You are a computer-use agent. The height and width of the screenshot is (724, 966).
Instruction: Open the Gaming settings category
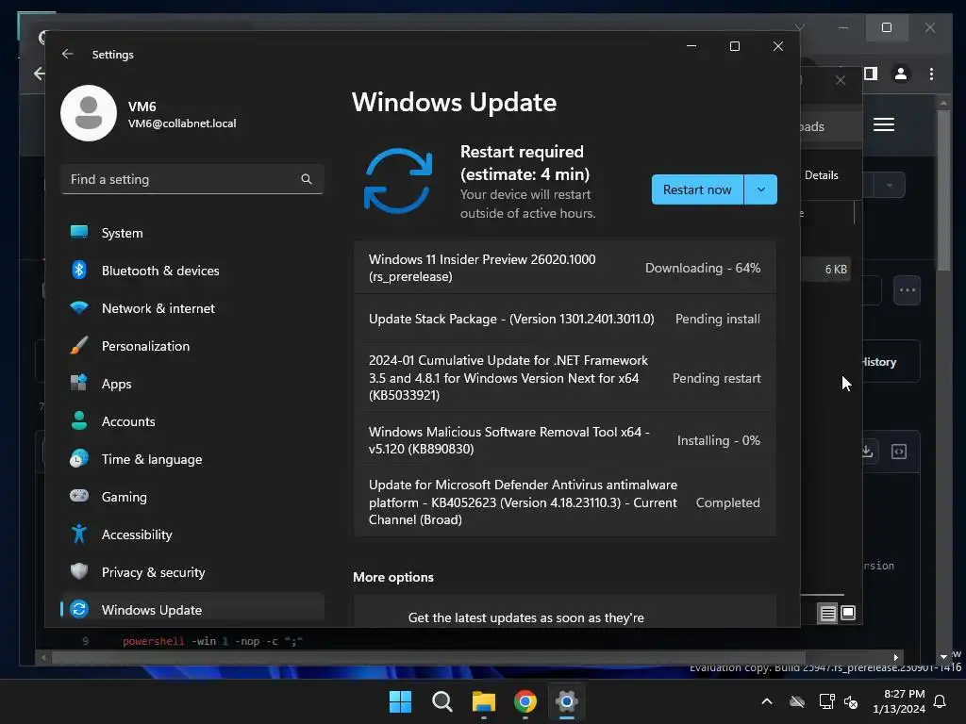192,497
